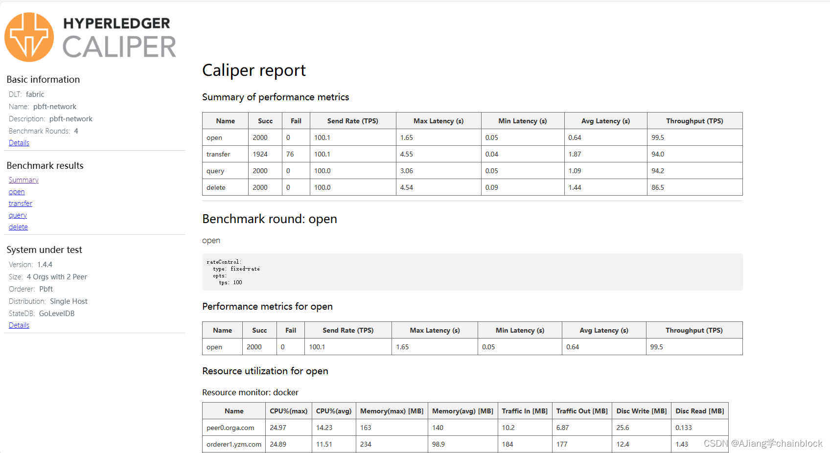The image size is (830, 453).
Task: Jump to the open benchmark round link
Action: pos(17,192)
